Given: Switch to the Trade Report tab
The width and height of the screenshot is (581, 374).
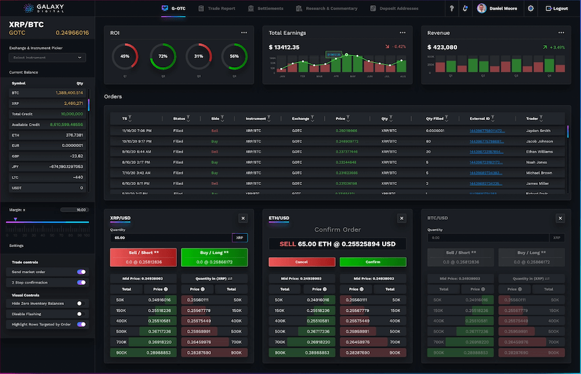Looking at the screenshot, I should tap(217, 8).
